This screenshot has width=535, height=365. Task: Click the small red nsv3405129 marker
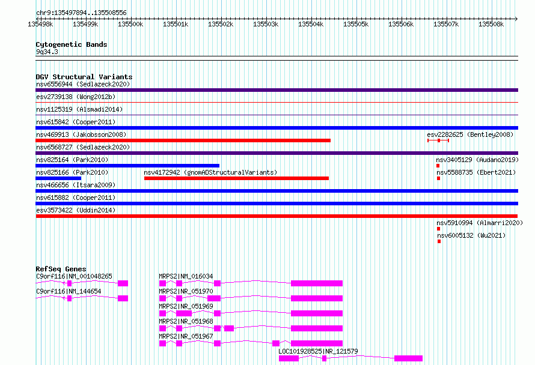(x=438, y=166)
